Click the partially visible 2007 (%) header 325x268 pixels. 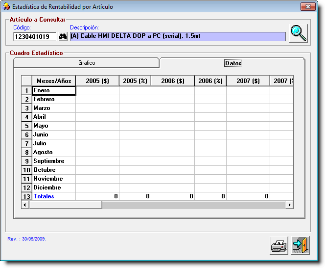click(x=281, y=81)
